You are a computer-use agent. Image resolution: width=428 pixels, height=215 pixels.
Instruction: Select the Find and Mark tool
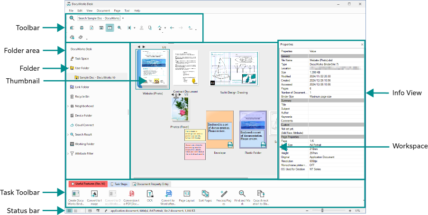[242, 194]
